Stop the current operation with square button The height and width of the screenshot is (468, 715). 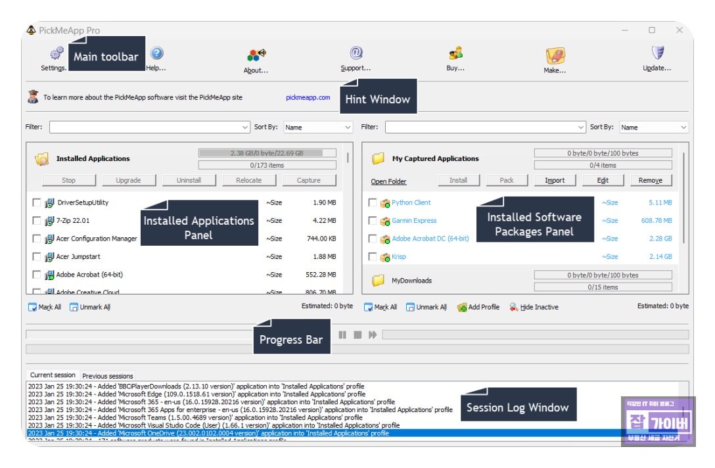pos(357,335)
